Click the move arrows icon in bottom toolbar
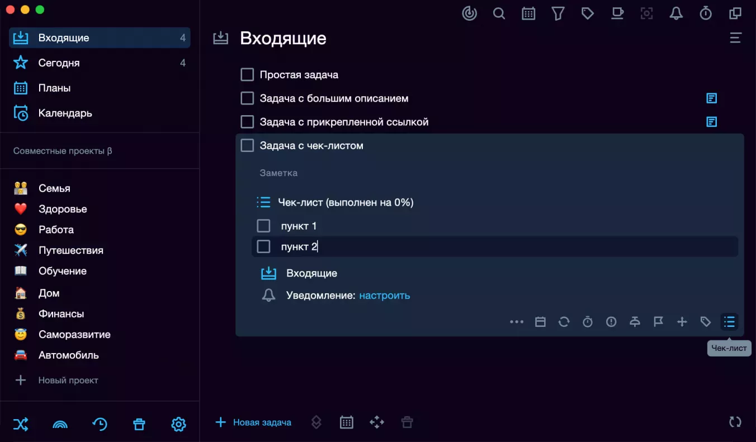The width and height of the screenshot is (756, 442). [x=377, y=422]
